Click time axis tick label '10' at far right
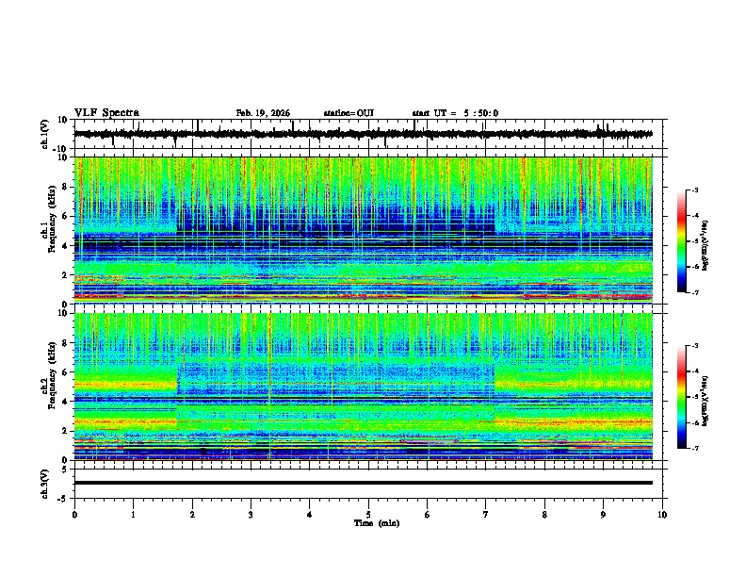The height and width of the screenshot is (577, 746). (662, 515)
